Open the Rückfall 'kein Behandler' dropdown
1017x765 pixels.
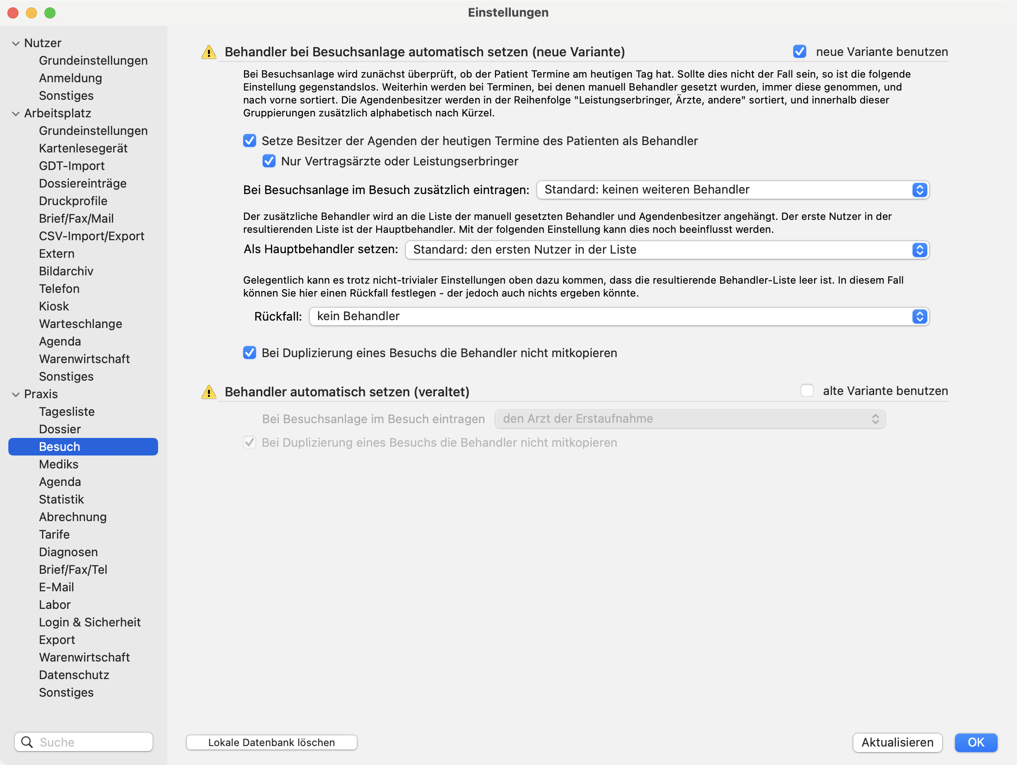[619, 316]
